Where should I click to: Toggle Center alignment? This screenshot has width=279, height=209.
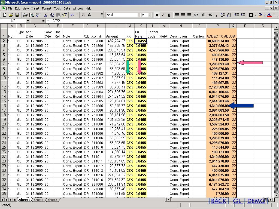pyautogui.click(x=183, y=15)
